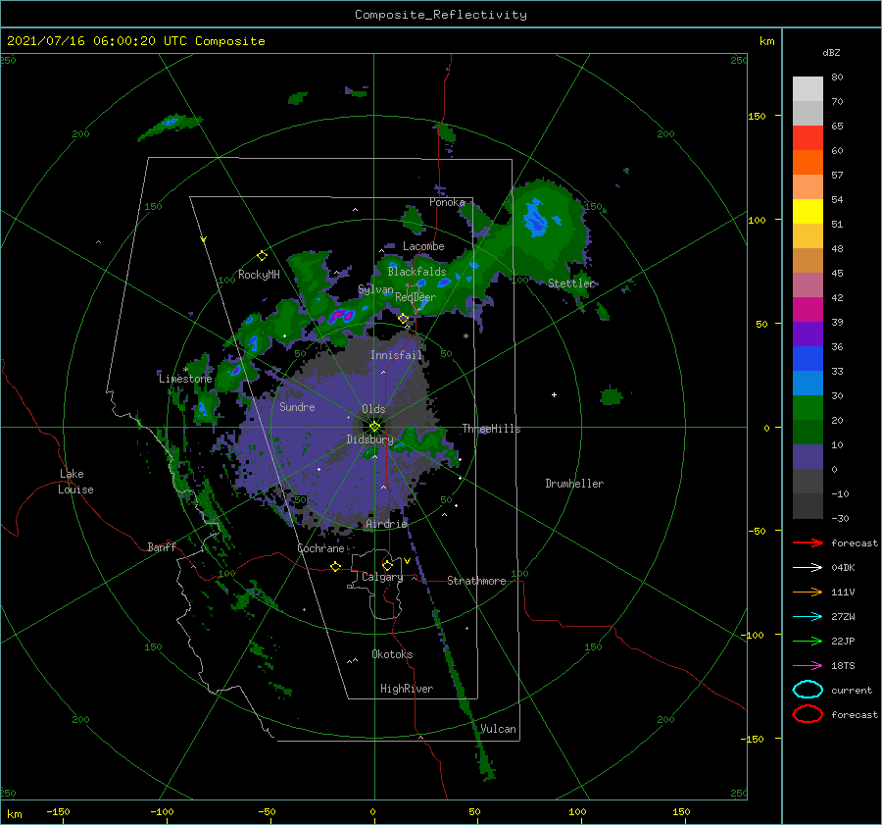Click the yellow diamond marker beside RockyMH

tap(262, 256)
